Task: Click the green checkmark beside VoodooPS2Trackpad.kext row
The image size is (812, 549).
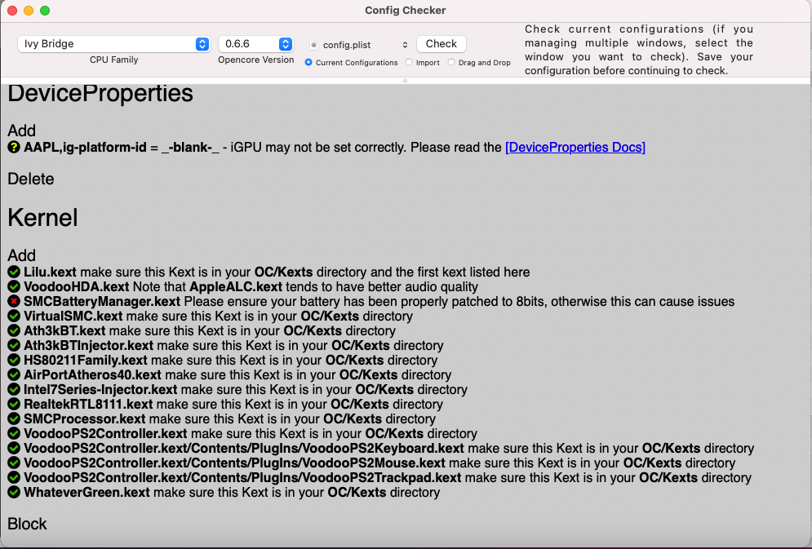Action: point(14,477)
